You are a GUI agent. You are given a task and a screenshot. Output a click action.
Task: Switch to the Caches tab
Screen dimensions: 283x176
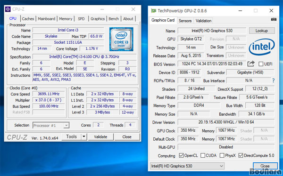pyautogui.click(x=28, y=19)
